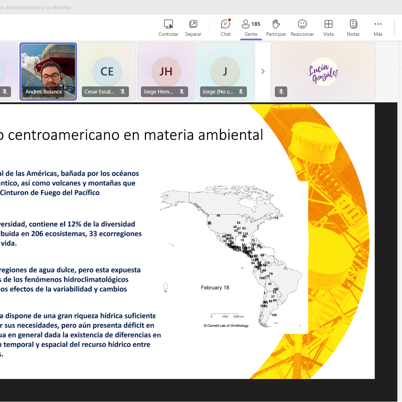Select the CE avatar of Cesar Escal...
This screenshot has height=402, width=402.
point(107,71)
